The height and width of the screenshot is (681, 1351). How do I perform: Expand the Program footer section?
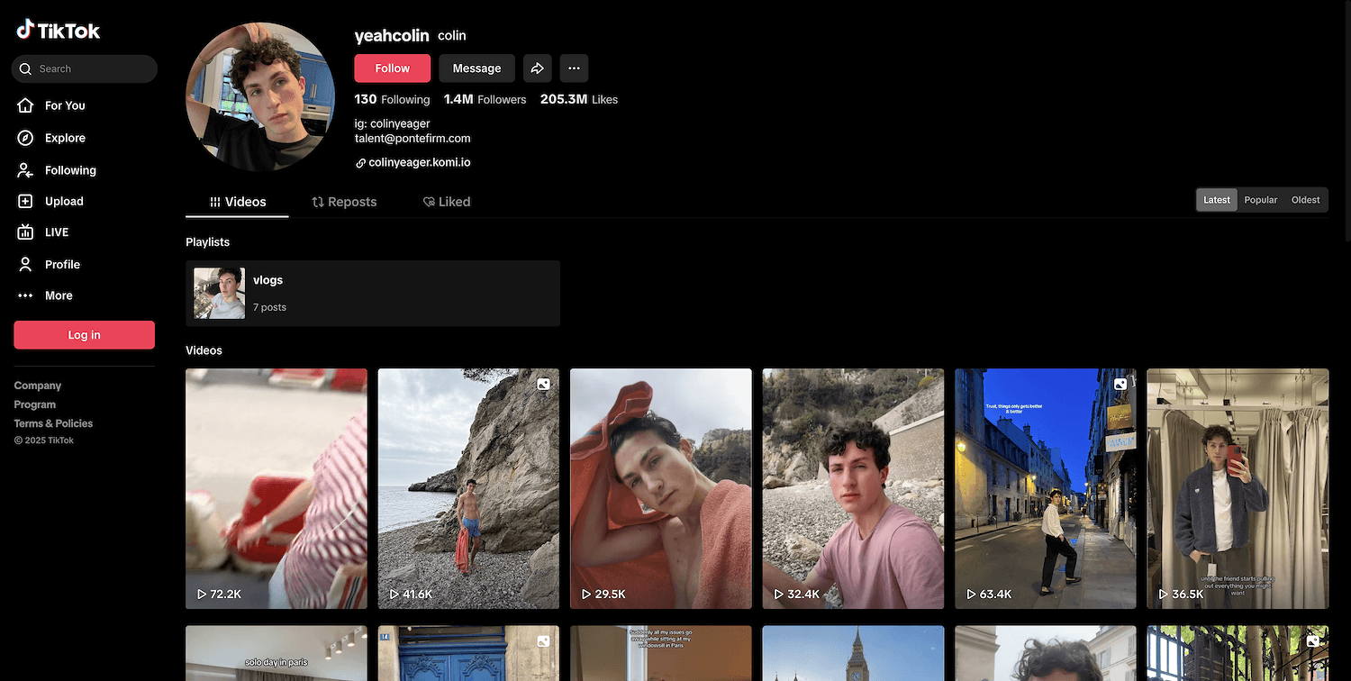point(35,404)
